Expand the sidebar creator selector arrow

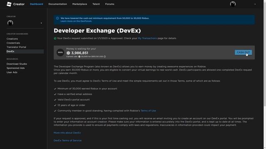[x=41, y=23]
